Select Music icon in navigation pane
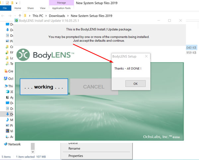 pos(8,120)
